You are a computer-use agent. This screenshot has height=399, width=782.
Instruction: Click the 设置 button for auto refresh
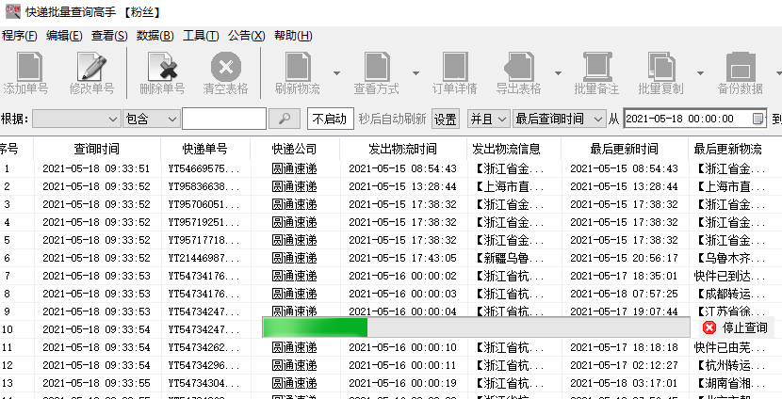pos(445,120)
